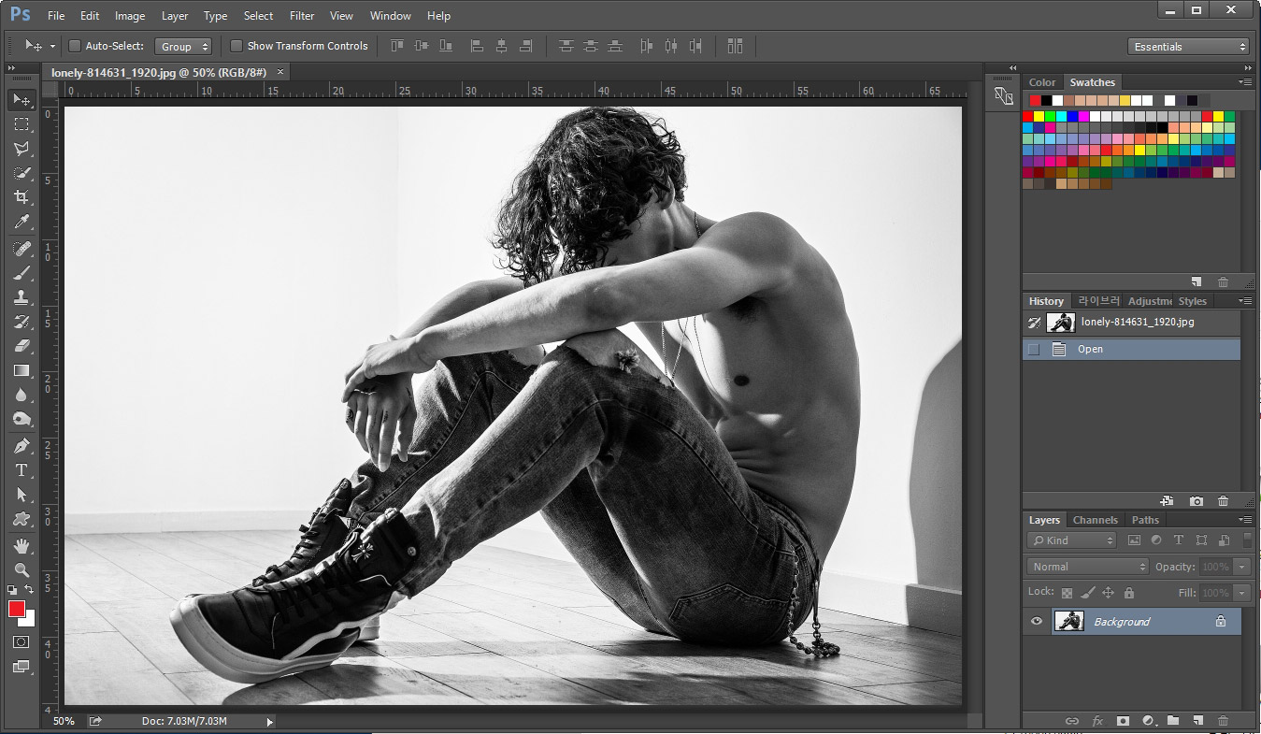
Task: Select the Horizontal Type tool
Action: tap(21, 470)
